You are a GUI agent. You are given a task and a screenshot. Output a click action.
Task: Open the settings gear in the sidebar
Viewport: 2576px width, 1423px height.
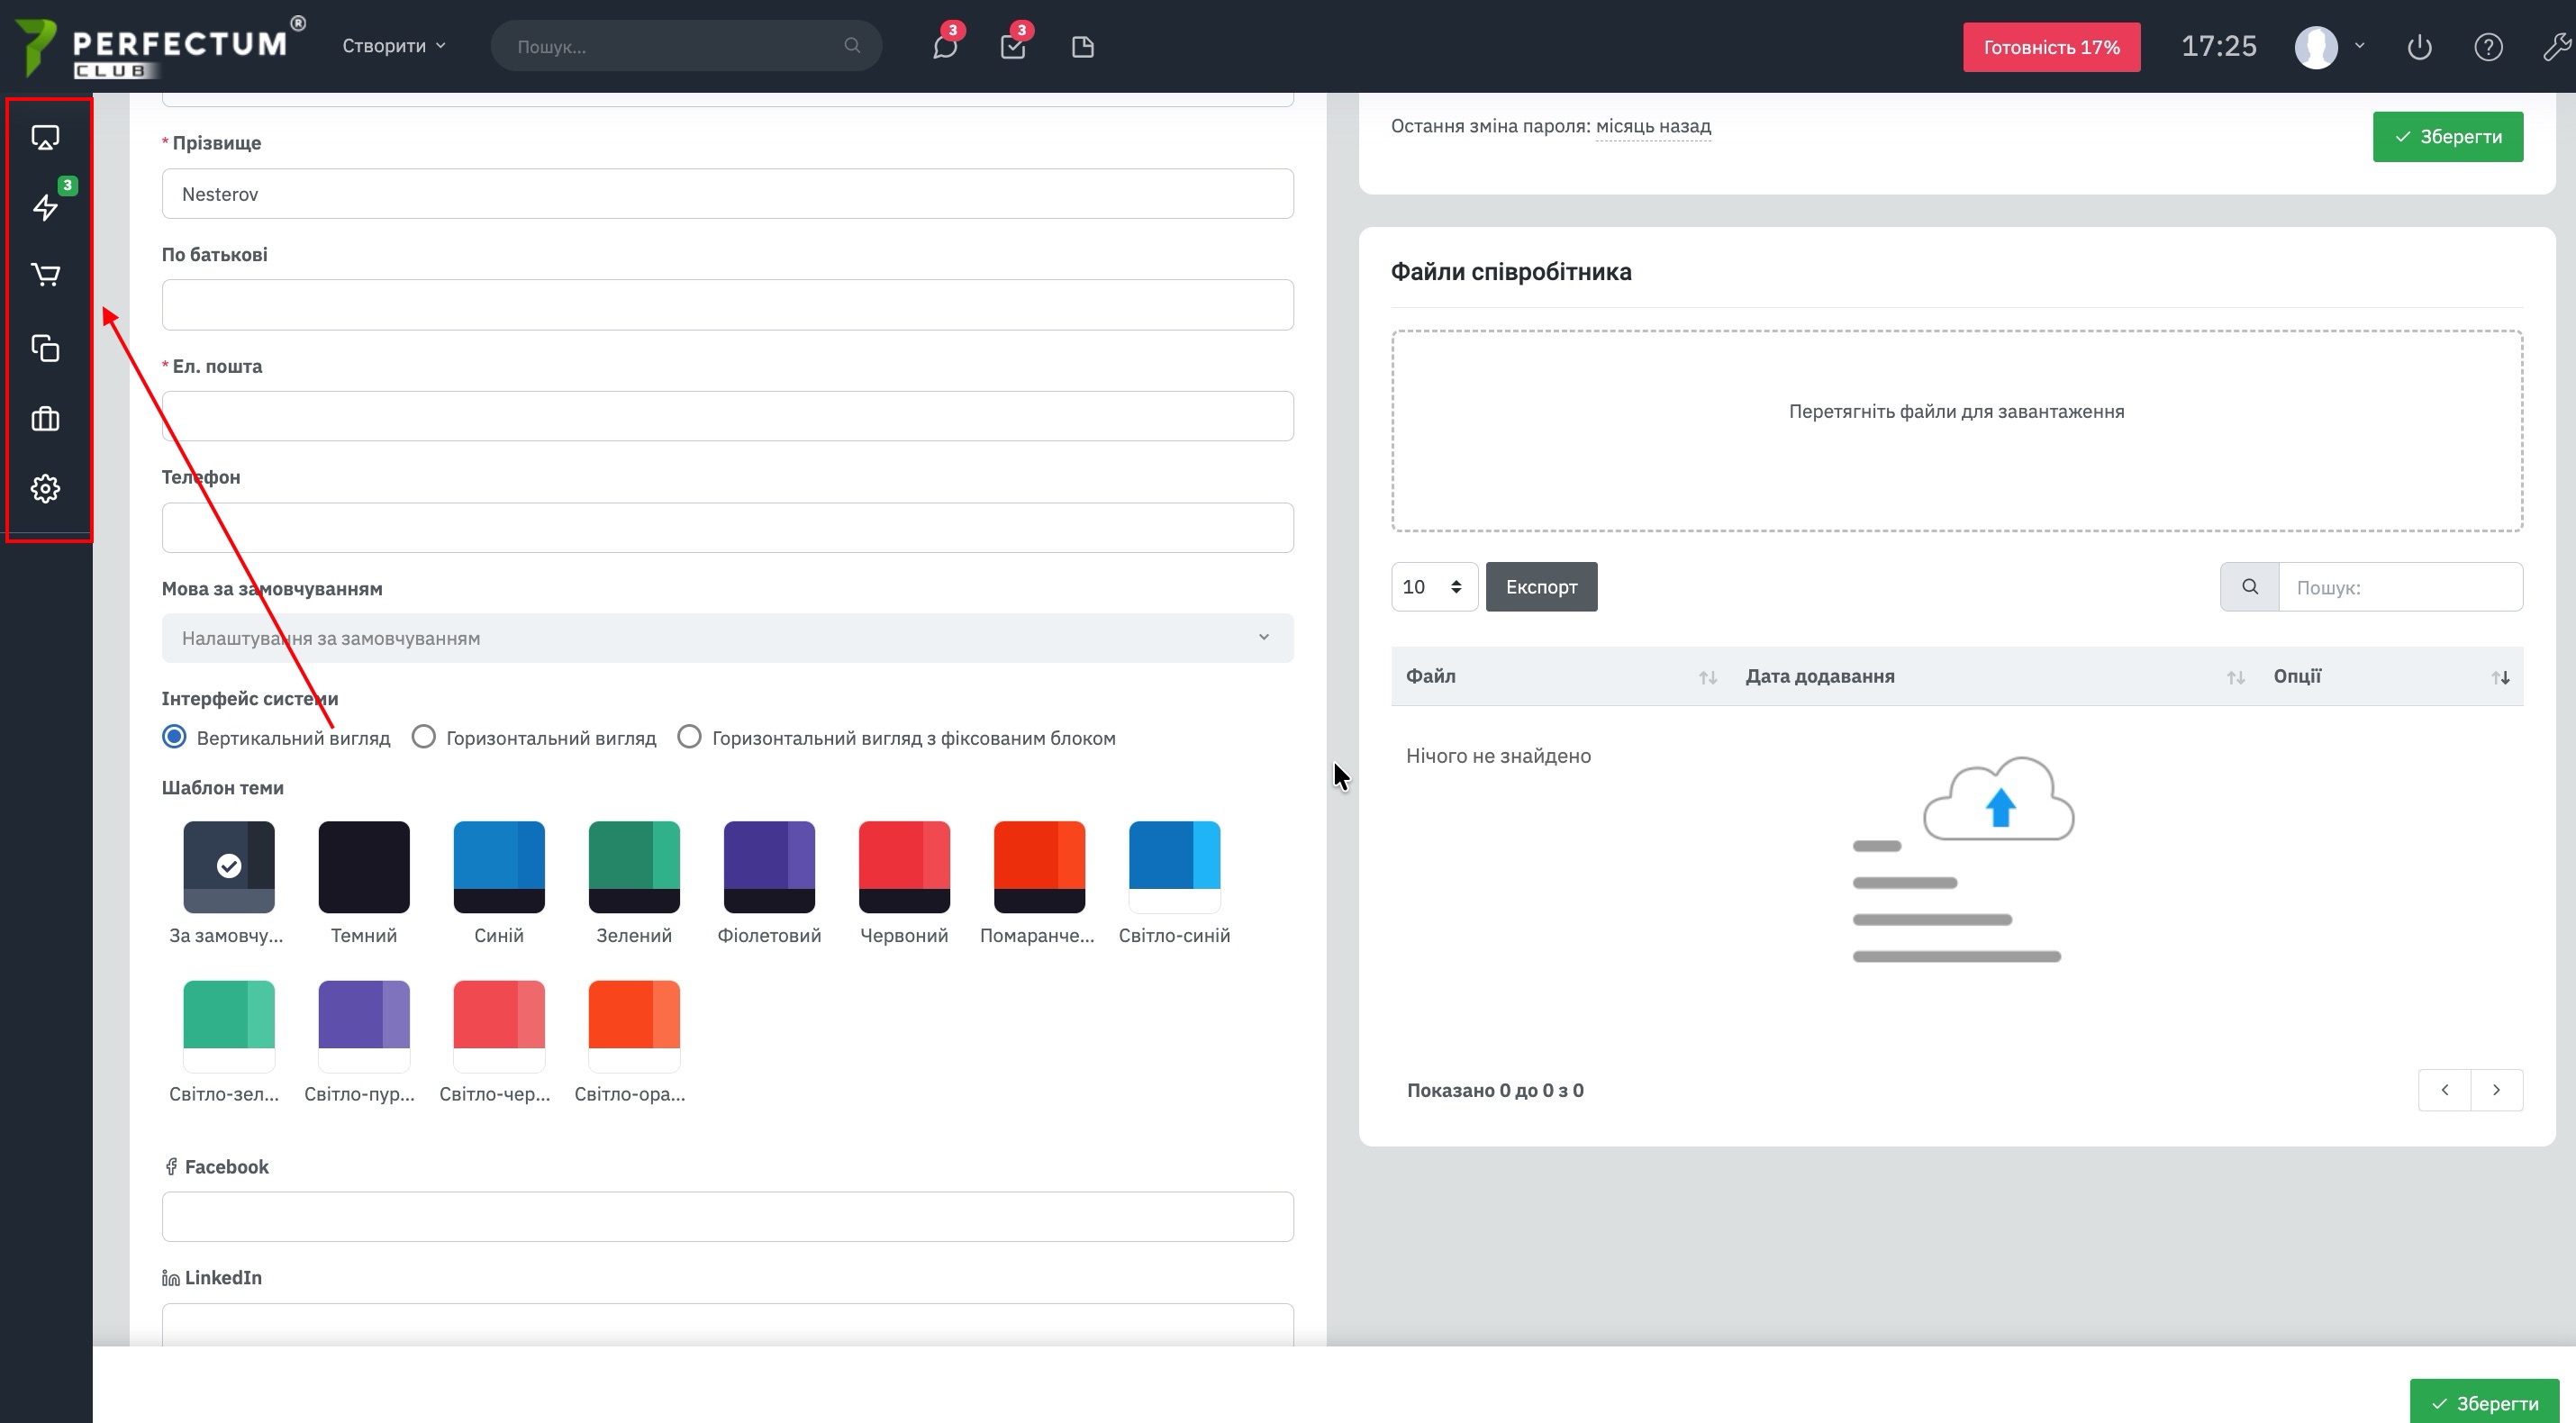click(x=45, y=488)
